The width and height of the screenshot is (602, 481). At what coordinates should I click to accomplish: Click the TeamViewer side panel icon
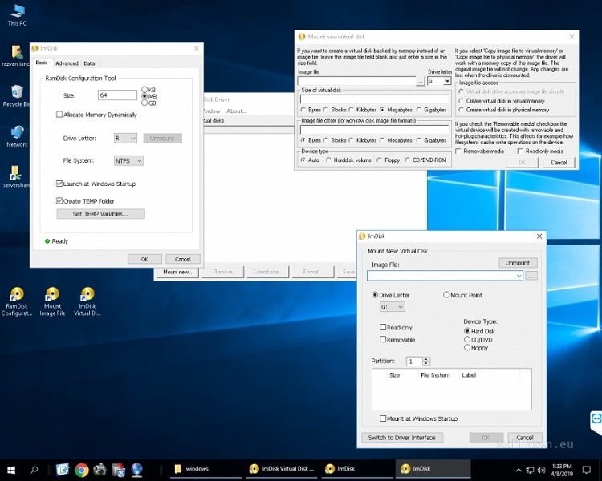tap(596, 418)
